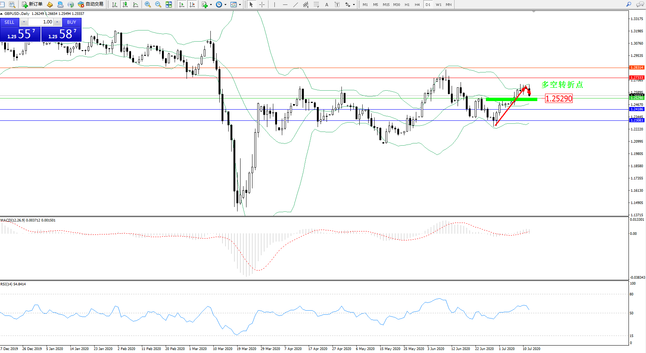The width and height of the screenshot is (646, 353).
Task: Expand the templates dropdown arrow
Action: tap(240, 5)
